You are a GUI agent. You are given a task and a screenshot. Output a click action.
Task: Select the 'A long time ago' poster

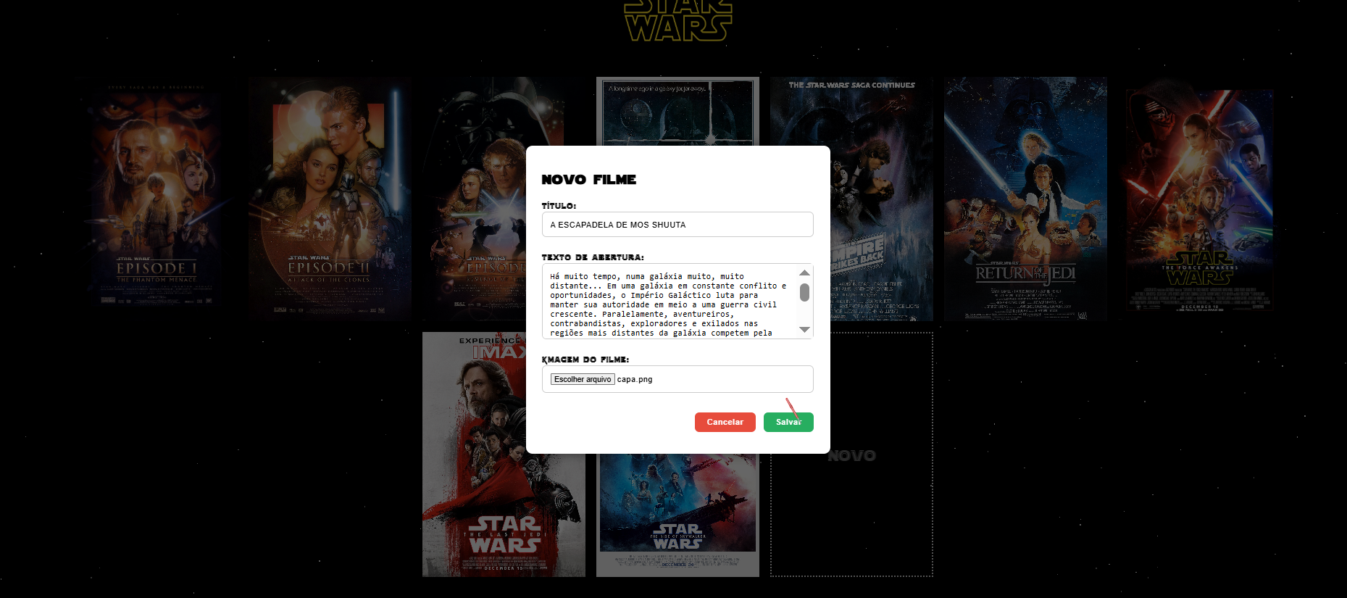pos(677,111)
